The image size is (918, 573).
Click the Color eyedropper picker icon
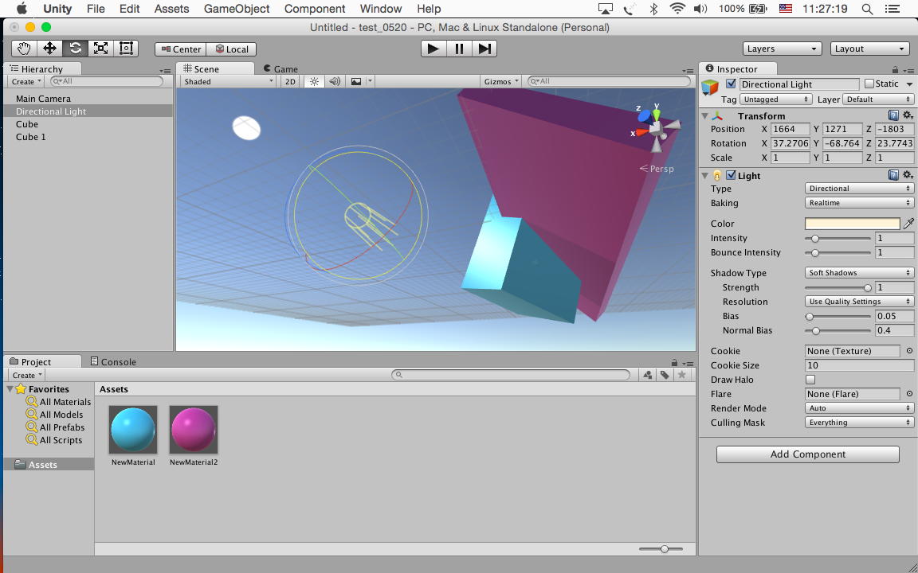point(908,224)
